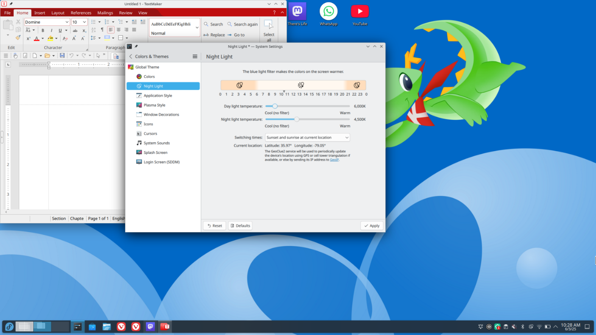Click the paragraph shading color swatch icon
The image size is (596, 335).
[107, 38]
